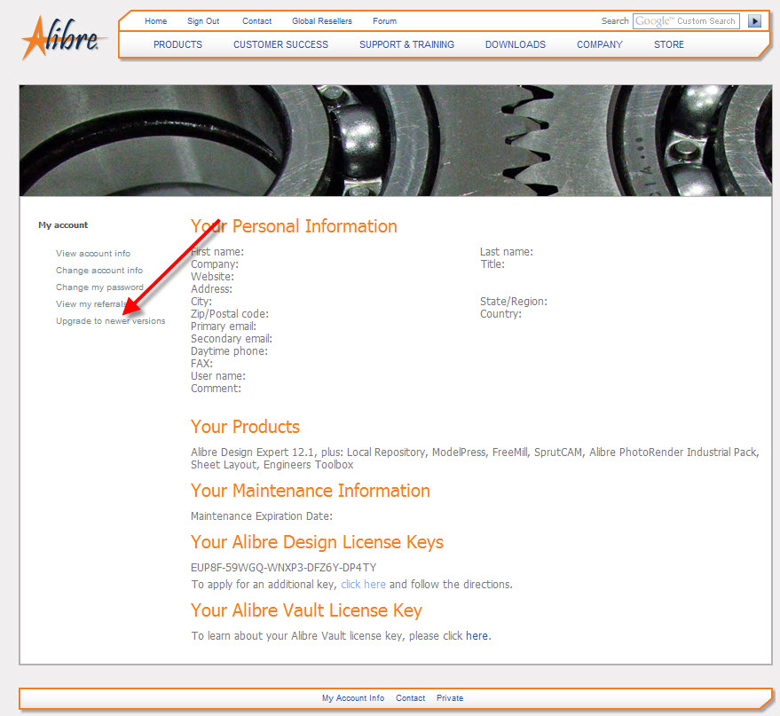Open Change my password link
The width and height of the screenshot is (780, 716).
coord(99,287)
